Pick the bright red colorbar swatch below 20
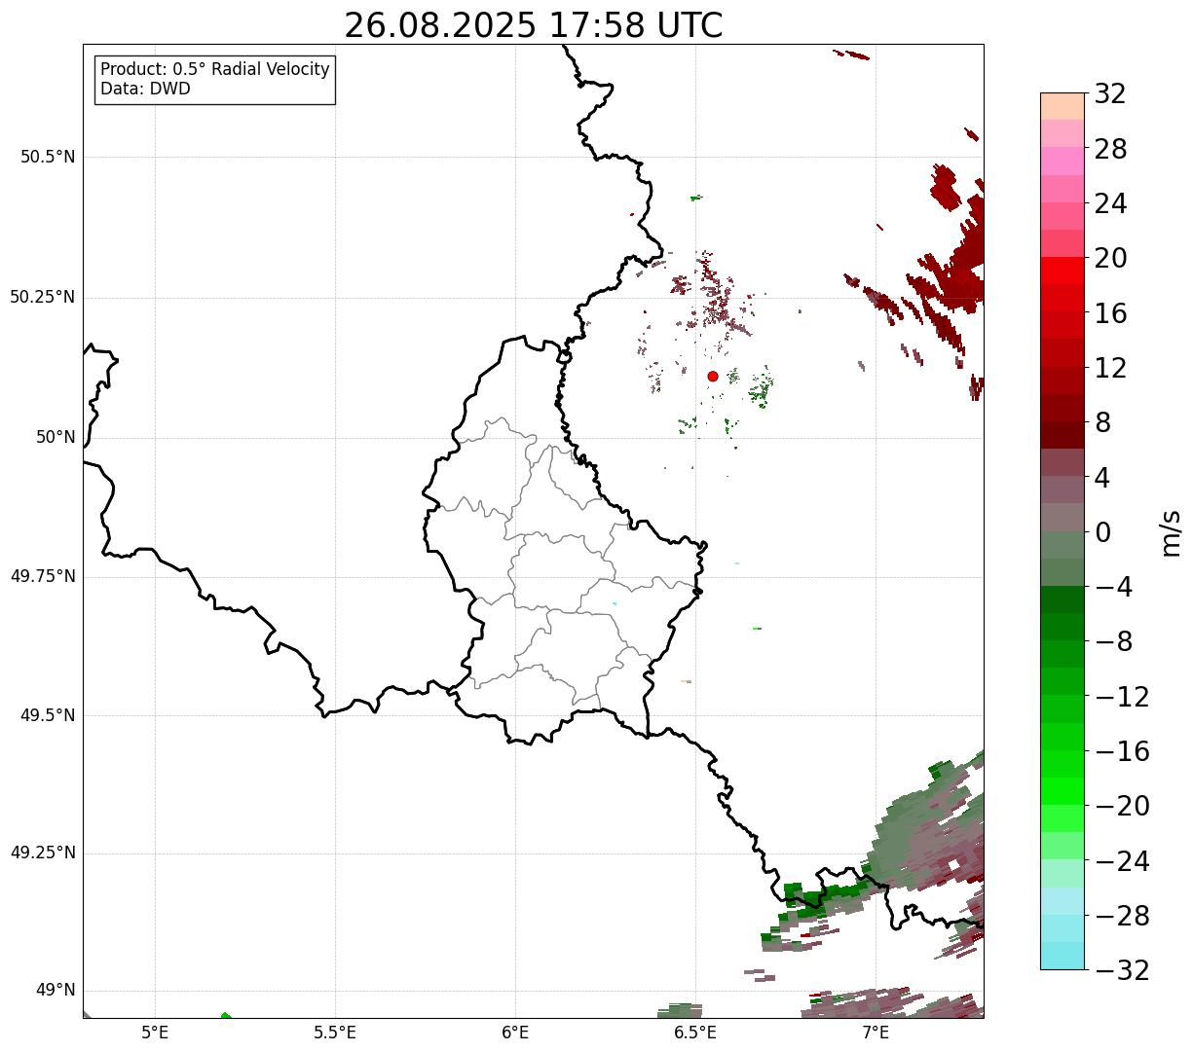Image resolution: width=1193 pixels, height=1052 pixels. (x=1063, y=271)
